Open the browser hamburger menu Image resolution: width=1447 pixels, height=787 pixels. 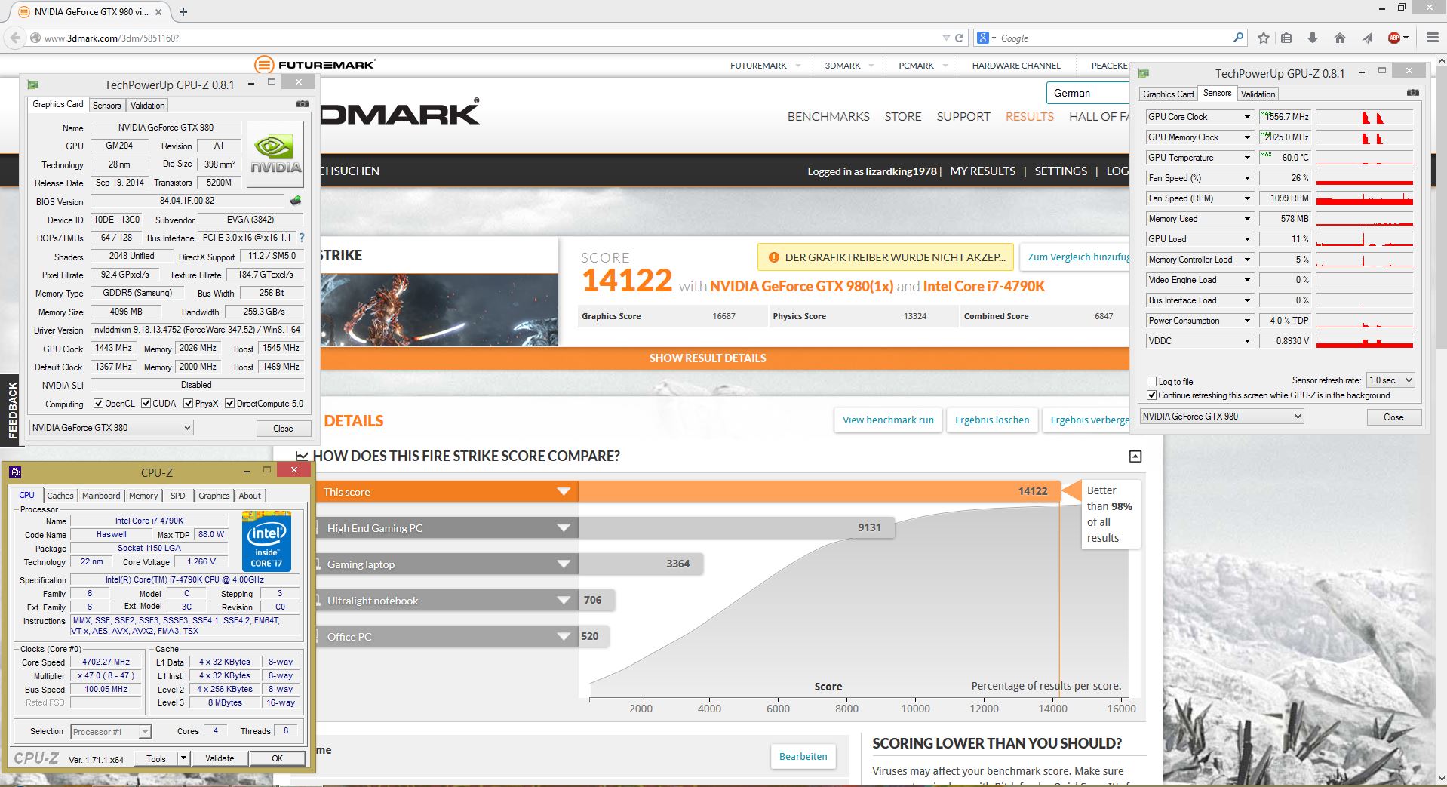tap(1432, 38)
